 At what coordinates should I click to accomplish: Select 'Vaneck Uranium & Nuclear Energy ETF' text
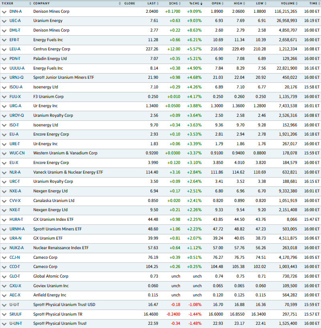click(x=68, y=172)
